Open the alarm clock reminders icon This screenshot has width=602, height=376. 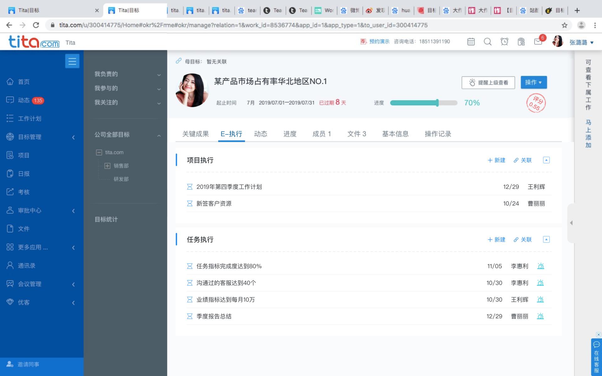point(504,41)
